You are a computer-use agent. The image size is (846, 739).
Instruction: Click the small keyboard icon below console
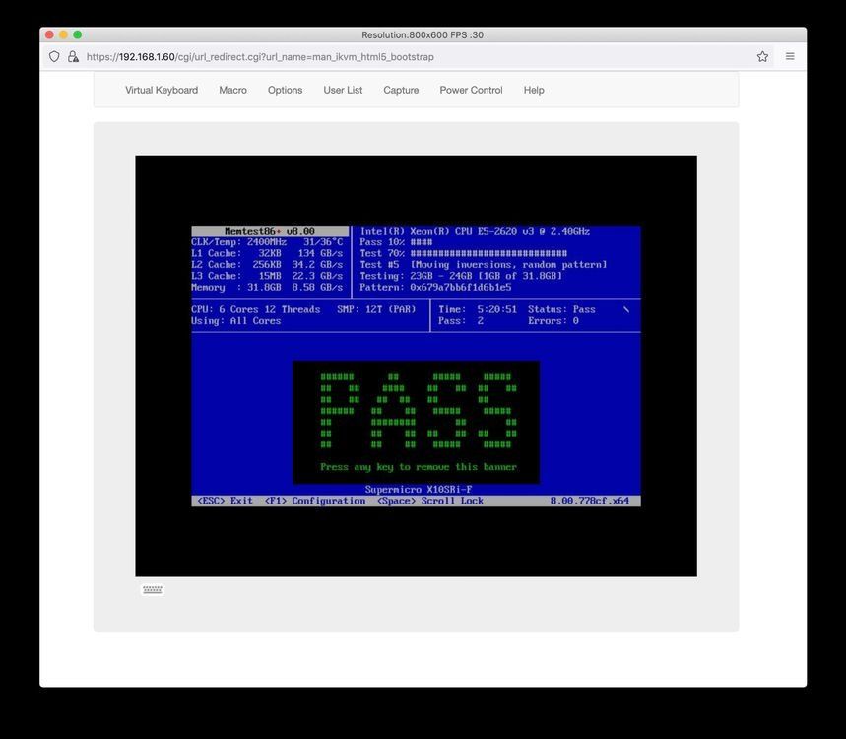pyautogui.click(x=152, y=589)
